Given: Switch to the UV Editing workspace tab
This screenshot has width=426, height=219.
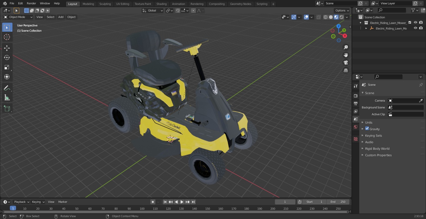Looking at the screenshot, I should click(x=123, y=4).
